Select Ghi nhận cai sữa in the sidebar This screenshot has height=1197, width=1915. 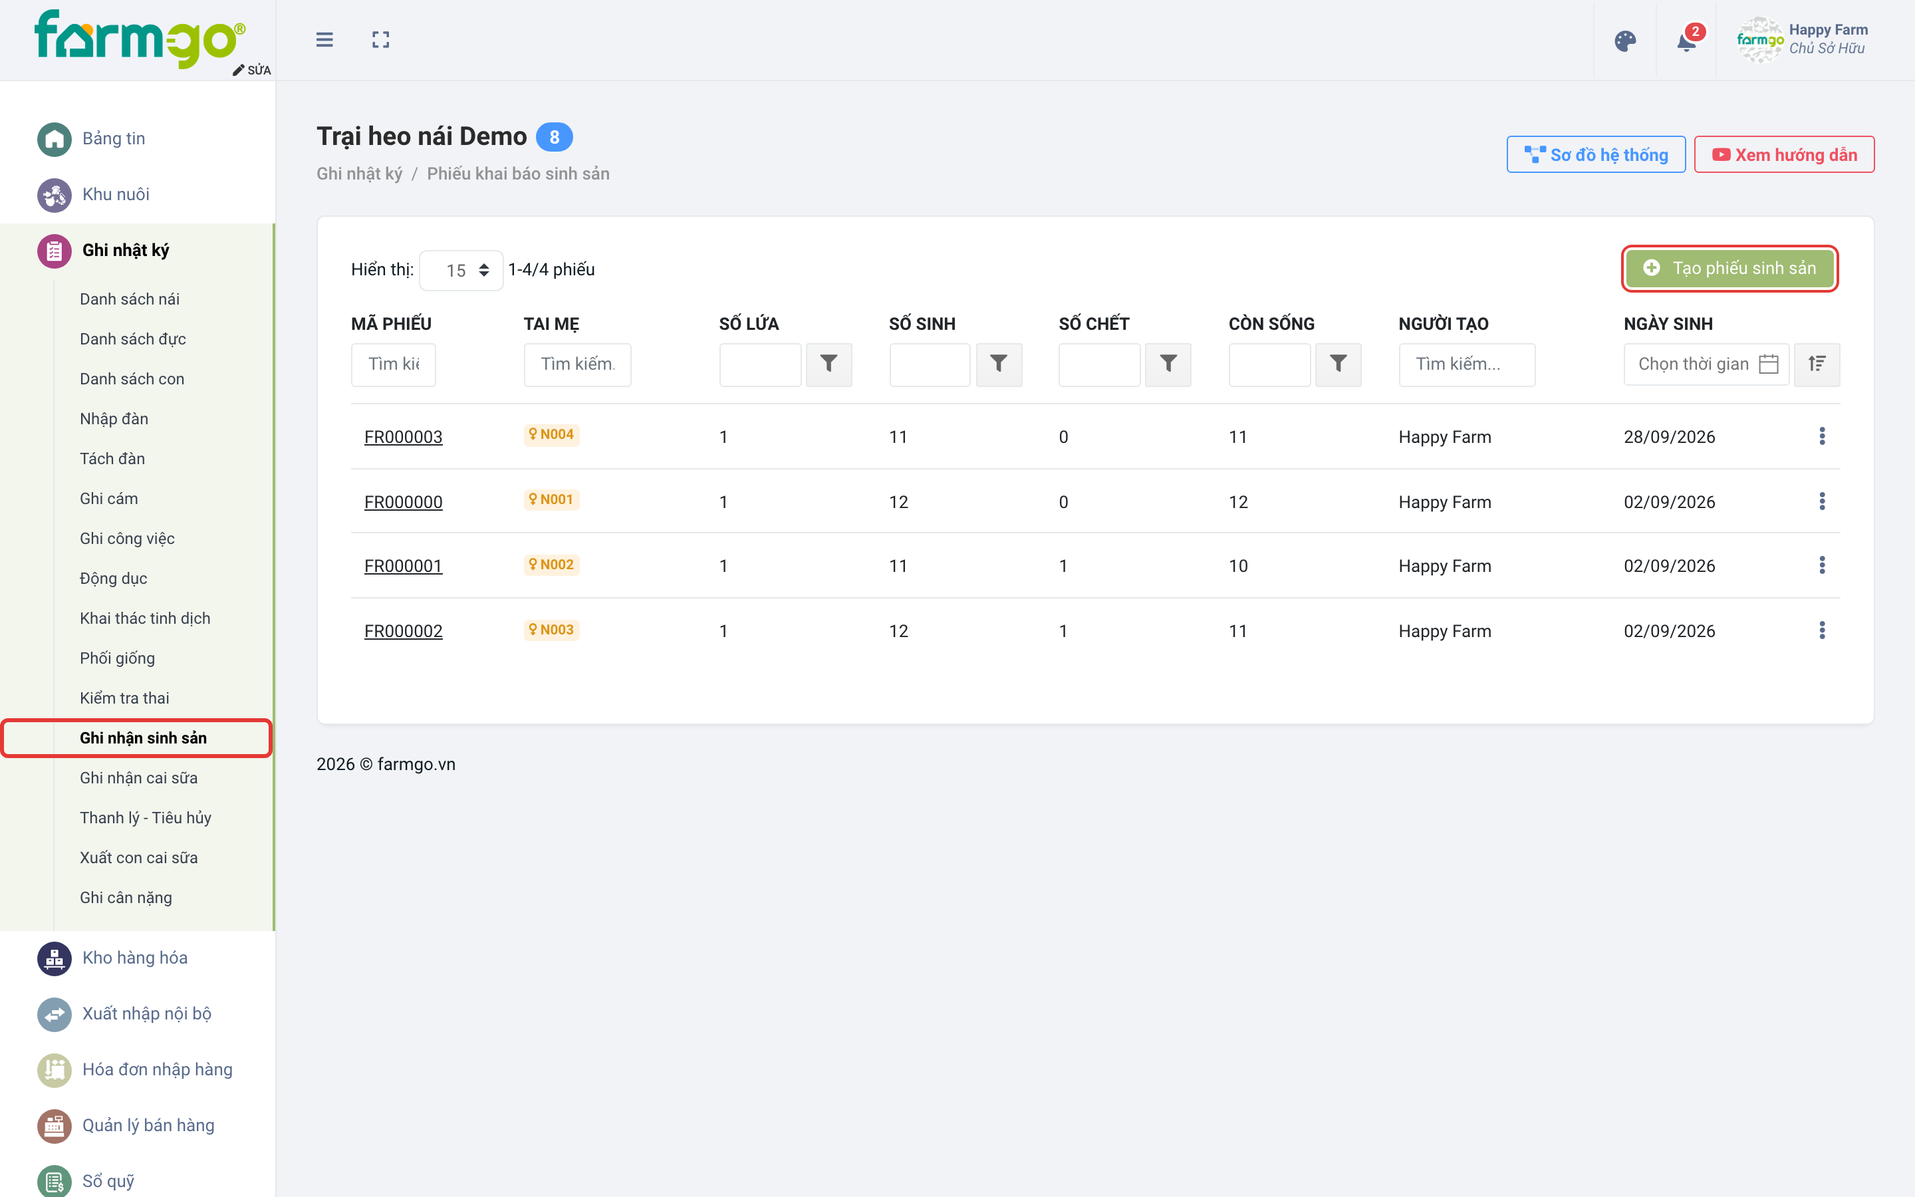pyautogui.click(x=138, y=778)
